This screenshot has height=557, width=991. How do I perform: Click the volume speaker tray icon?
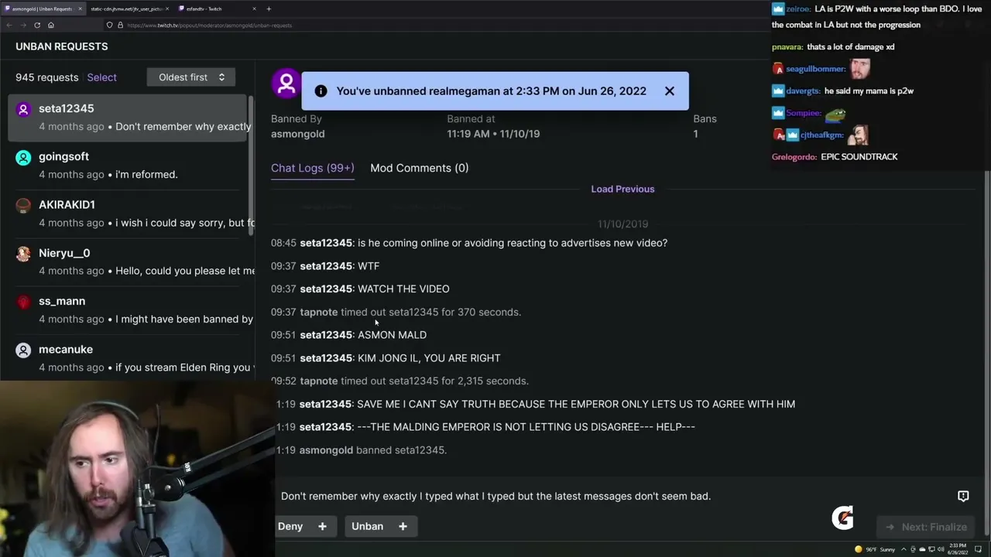coord(941,549)
